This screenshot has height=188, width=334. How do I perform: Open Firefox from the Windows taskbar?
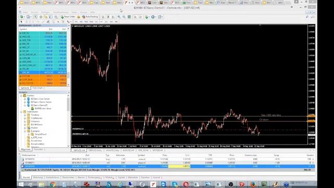[253, 184]
